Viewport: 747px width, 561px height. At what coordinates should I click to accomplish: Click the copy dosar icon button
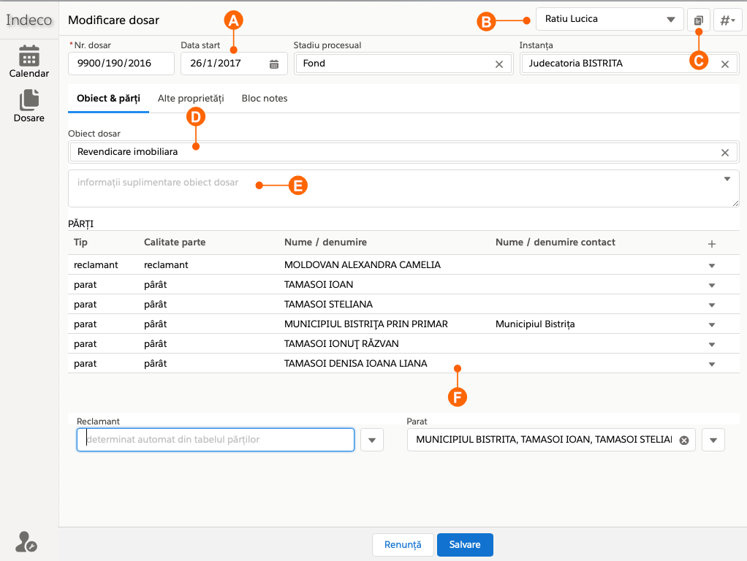coord(699,20)
